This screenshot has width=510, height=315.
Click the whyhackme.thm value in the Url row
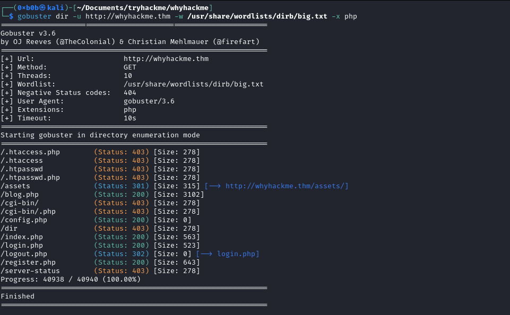click(x=166, y=59)
